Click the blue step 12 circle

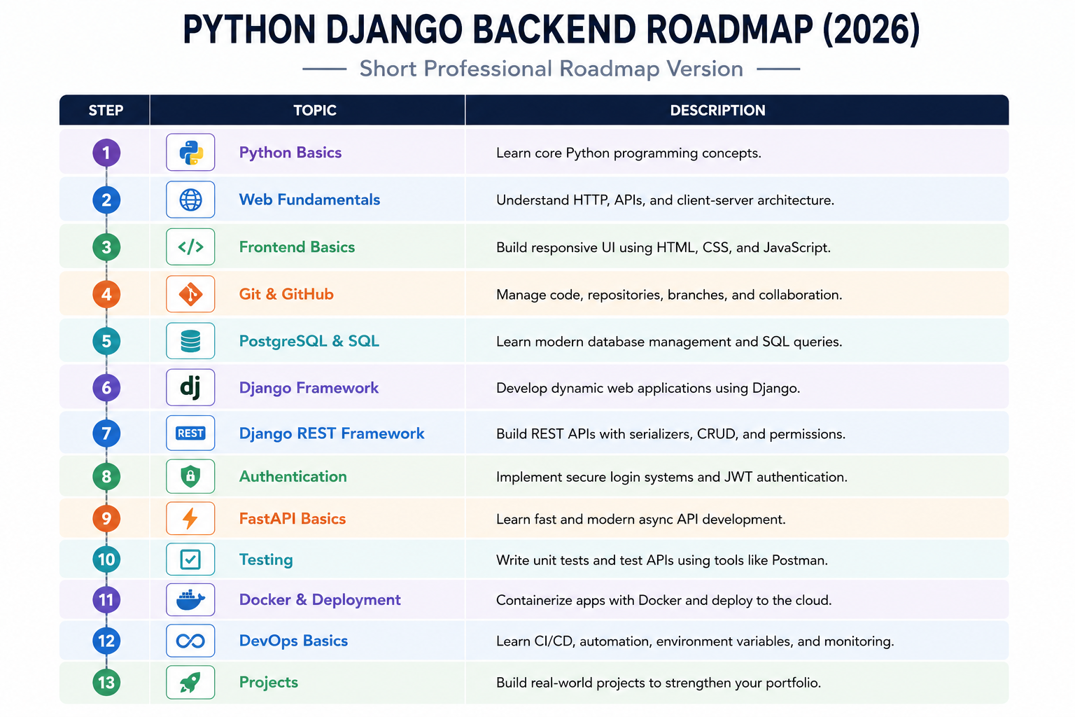click(106, 641)
